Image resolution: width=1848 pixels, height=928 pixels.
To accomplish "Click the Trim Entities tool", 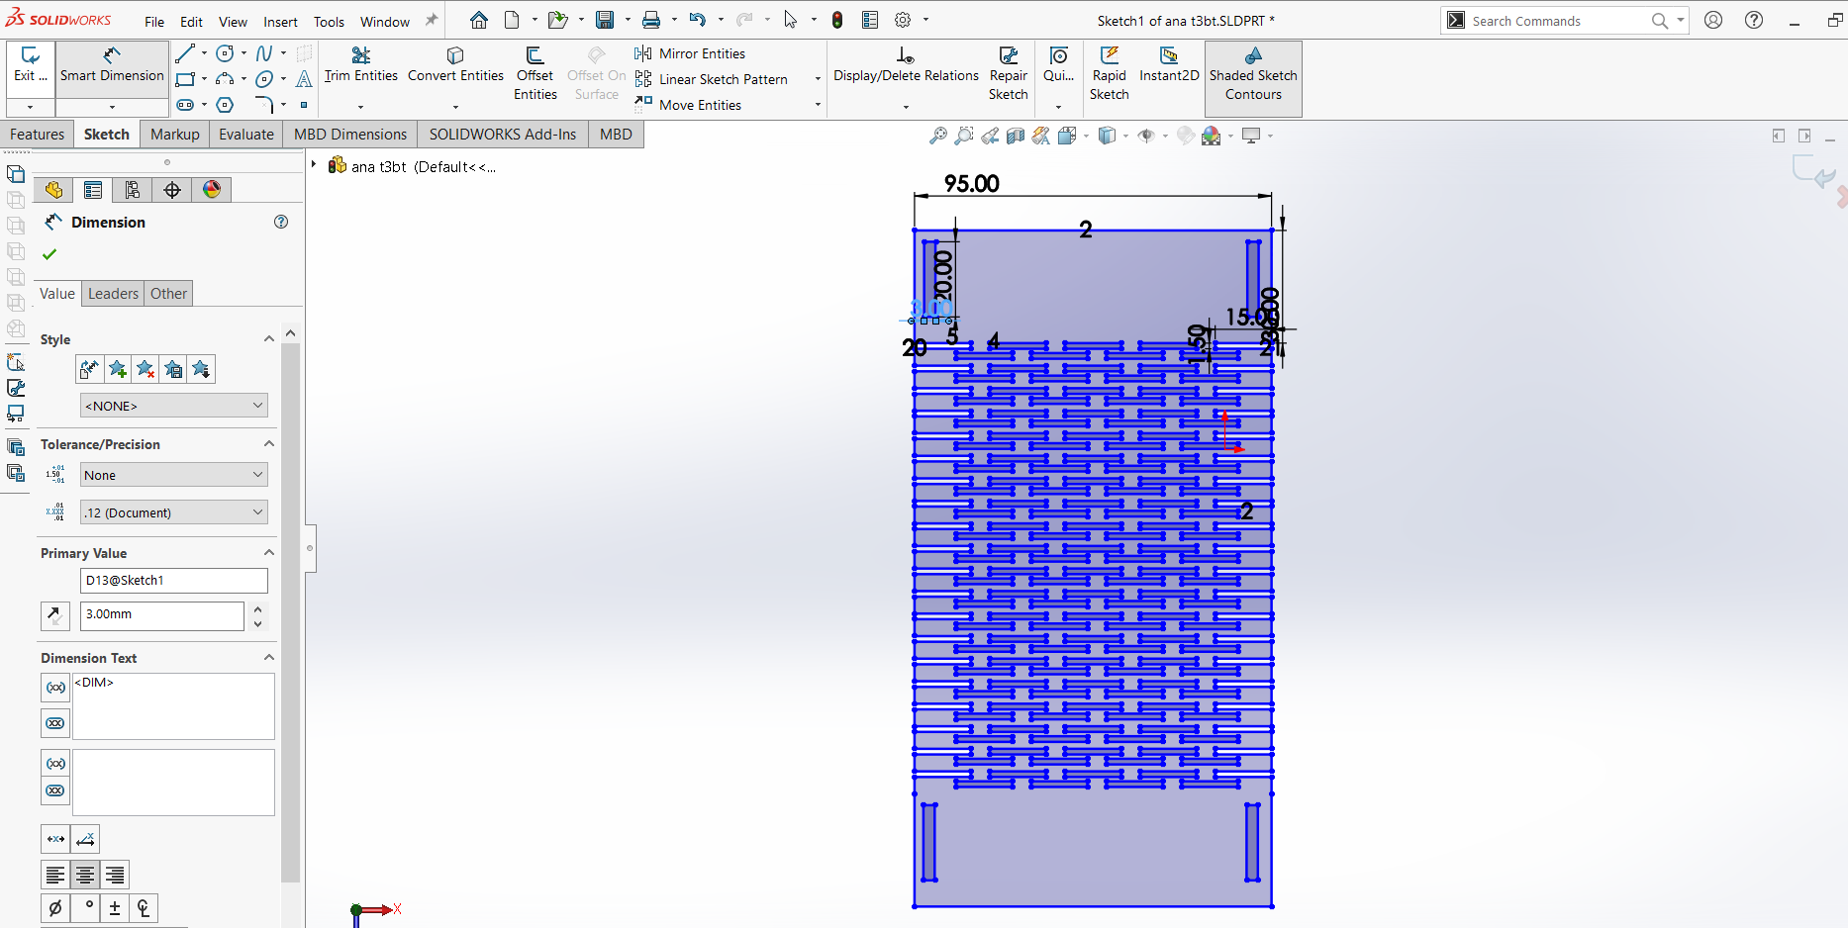I will pyautogui.click(x=360, y=65).
